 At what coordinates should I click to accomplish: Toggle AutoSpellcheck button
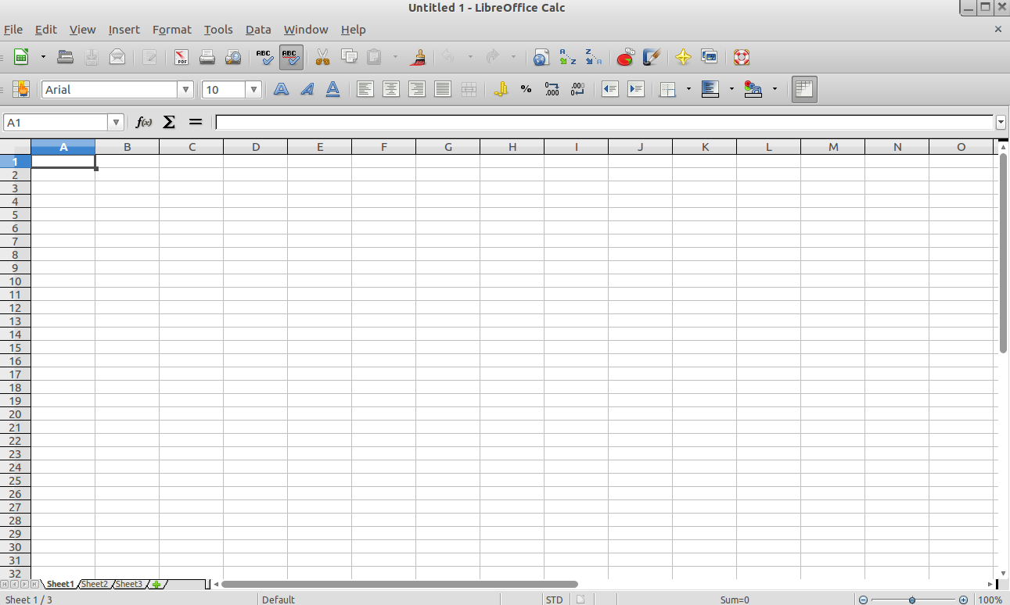tap(291, 57)
